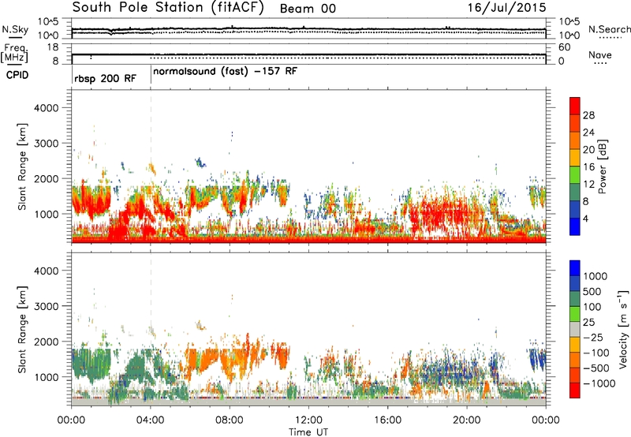Click the blue velocity echoes near 23:30
Screen dimensions: 631x437
pyautogui.click(x=537, y=357)
